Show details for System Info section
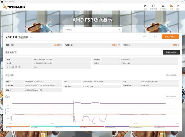Image resolution: width=185 pixels, height=137 pixels. tap(171, 75)
